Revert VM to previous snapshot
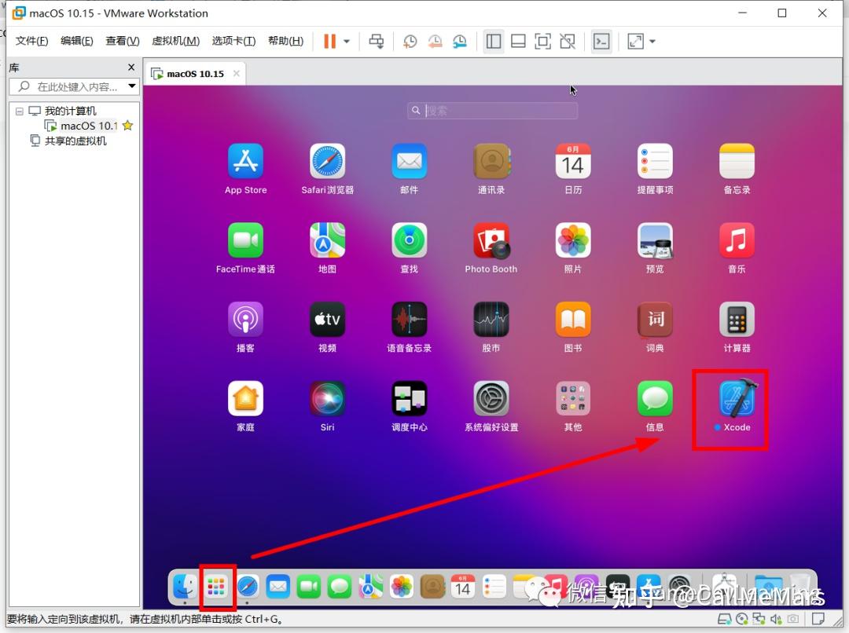The image size is (849, 633). [435, 41]
